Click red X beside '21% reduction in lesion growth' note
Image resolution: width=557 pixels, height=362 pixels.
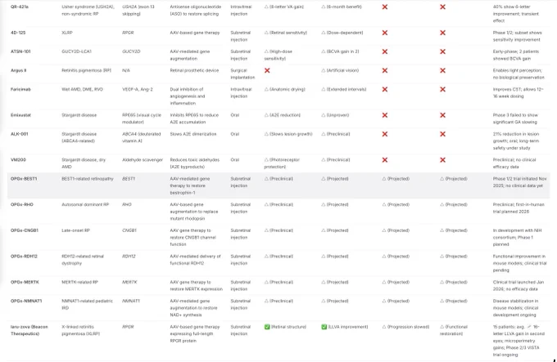pyautogui.click(x=442, y=134)
